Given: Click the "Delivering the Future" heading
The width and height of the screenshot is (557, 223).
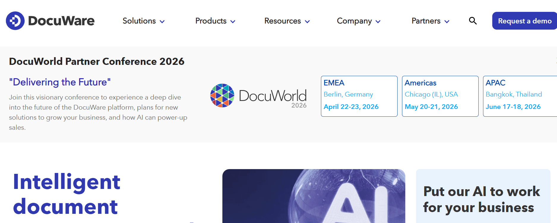Looking at the screenshot, I should click(x=60, y=82).
